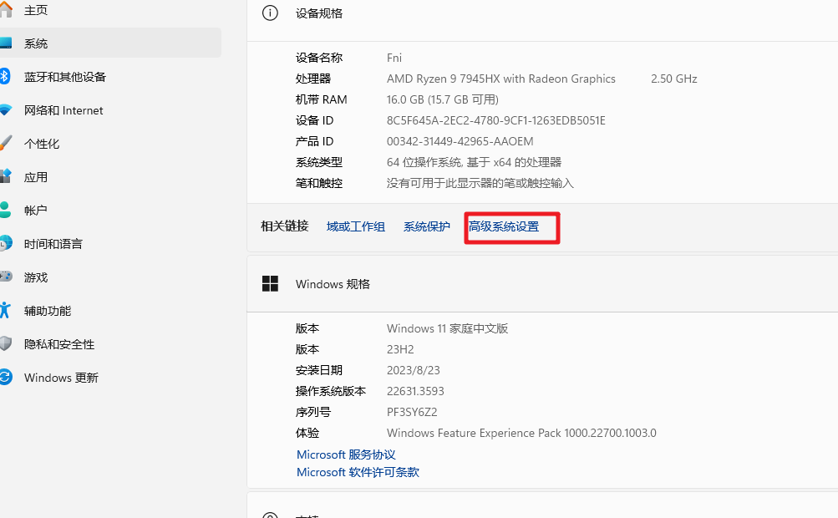Open the 高级系统设置 link
The height and width of the screenshot is (518, 838).
click(504, 226)
